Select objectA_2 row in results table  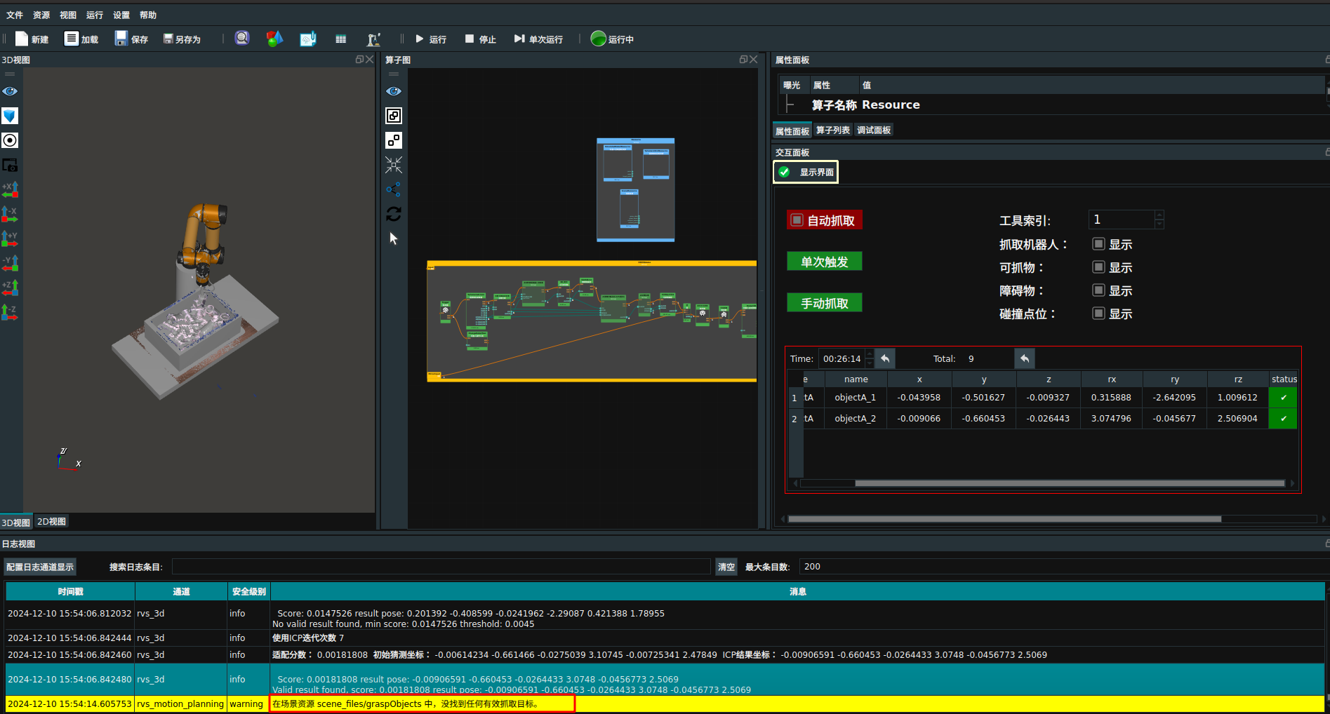tap(1043, 419)
